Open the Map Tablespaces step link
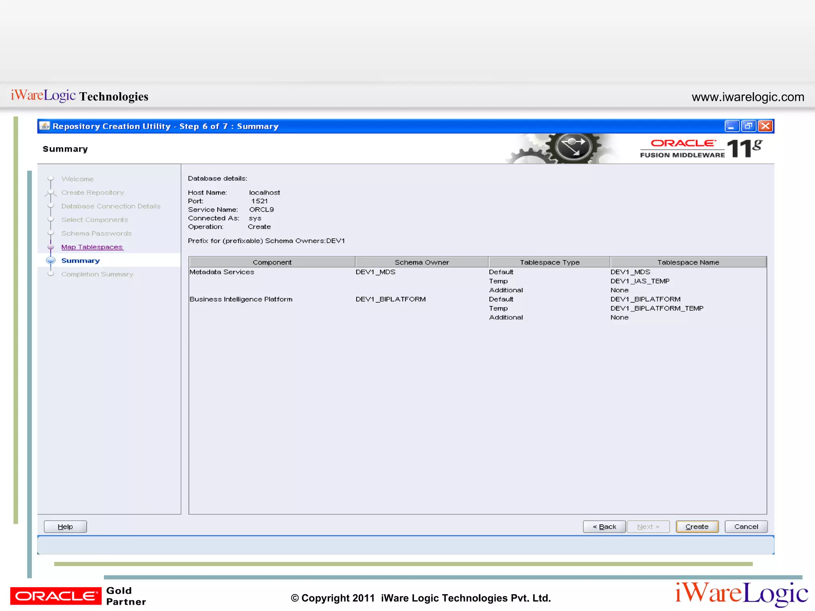815x611 pixels. (x=92, y=247)
